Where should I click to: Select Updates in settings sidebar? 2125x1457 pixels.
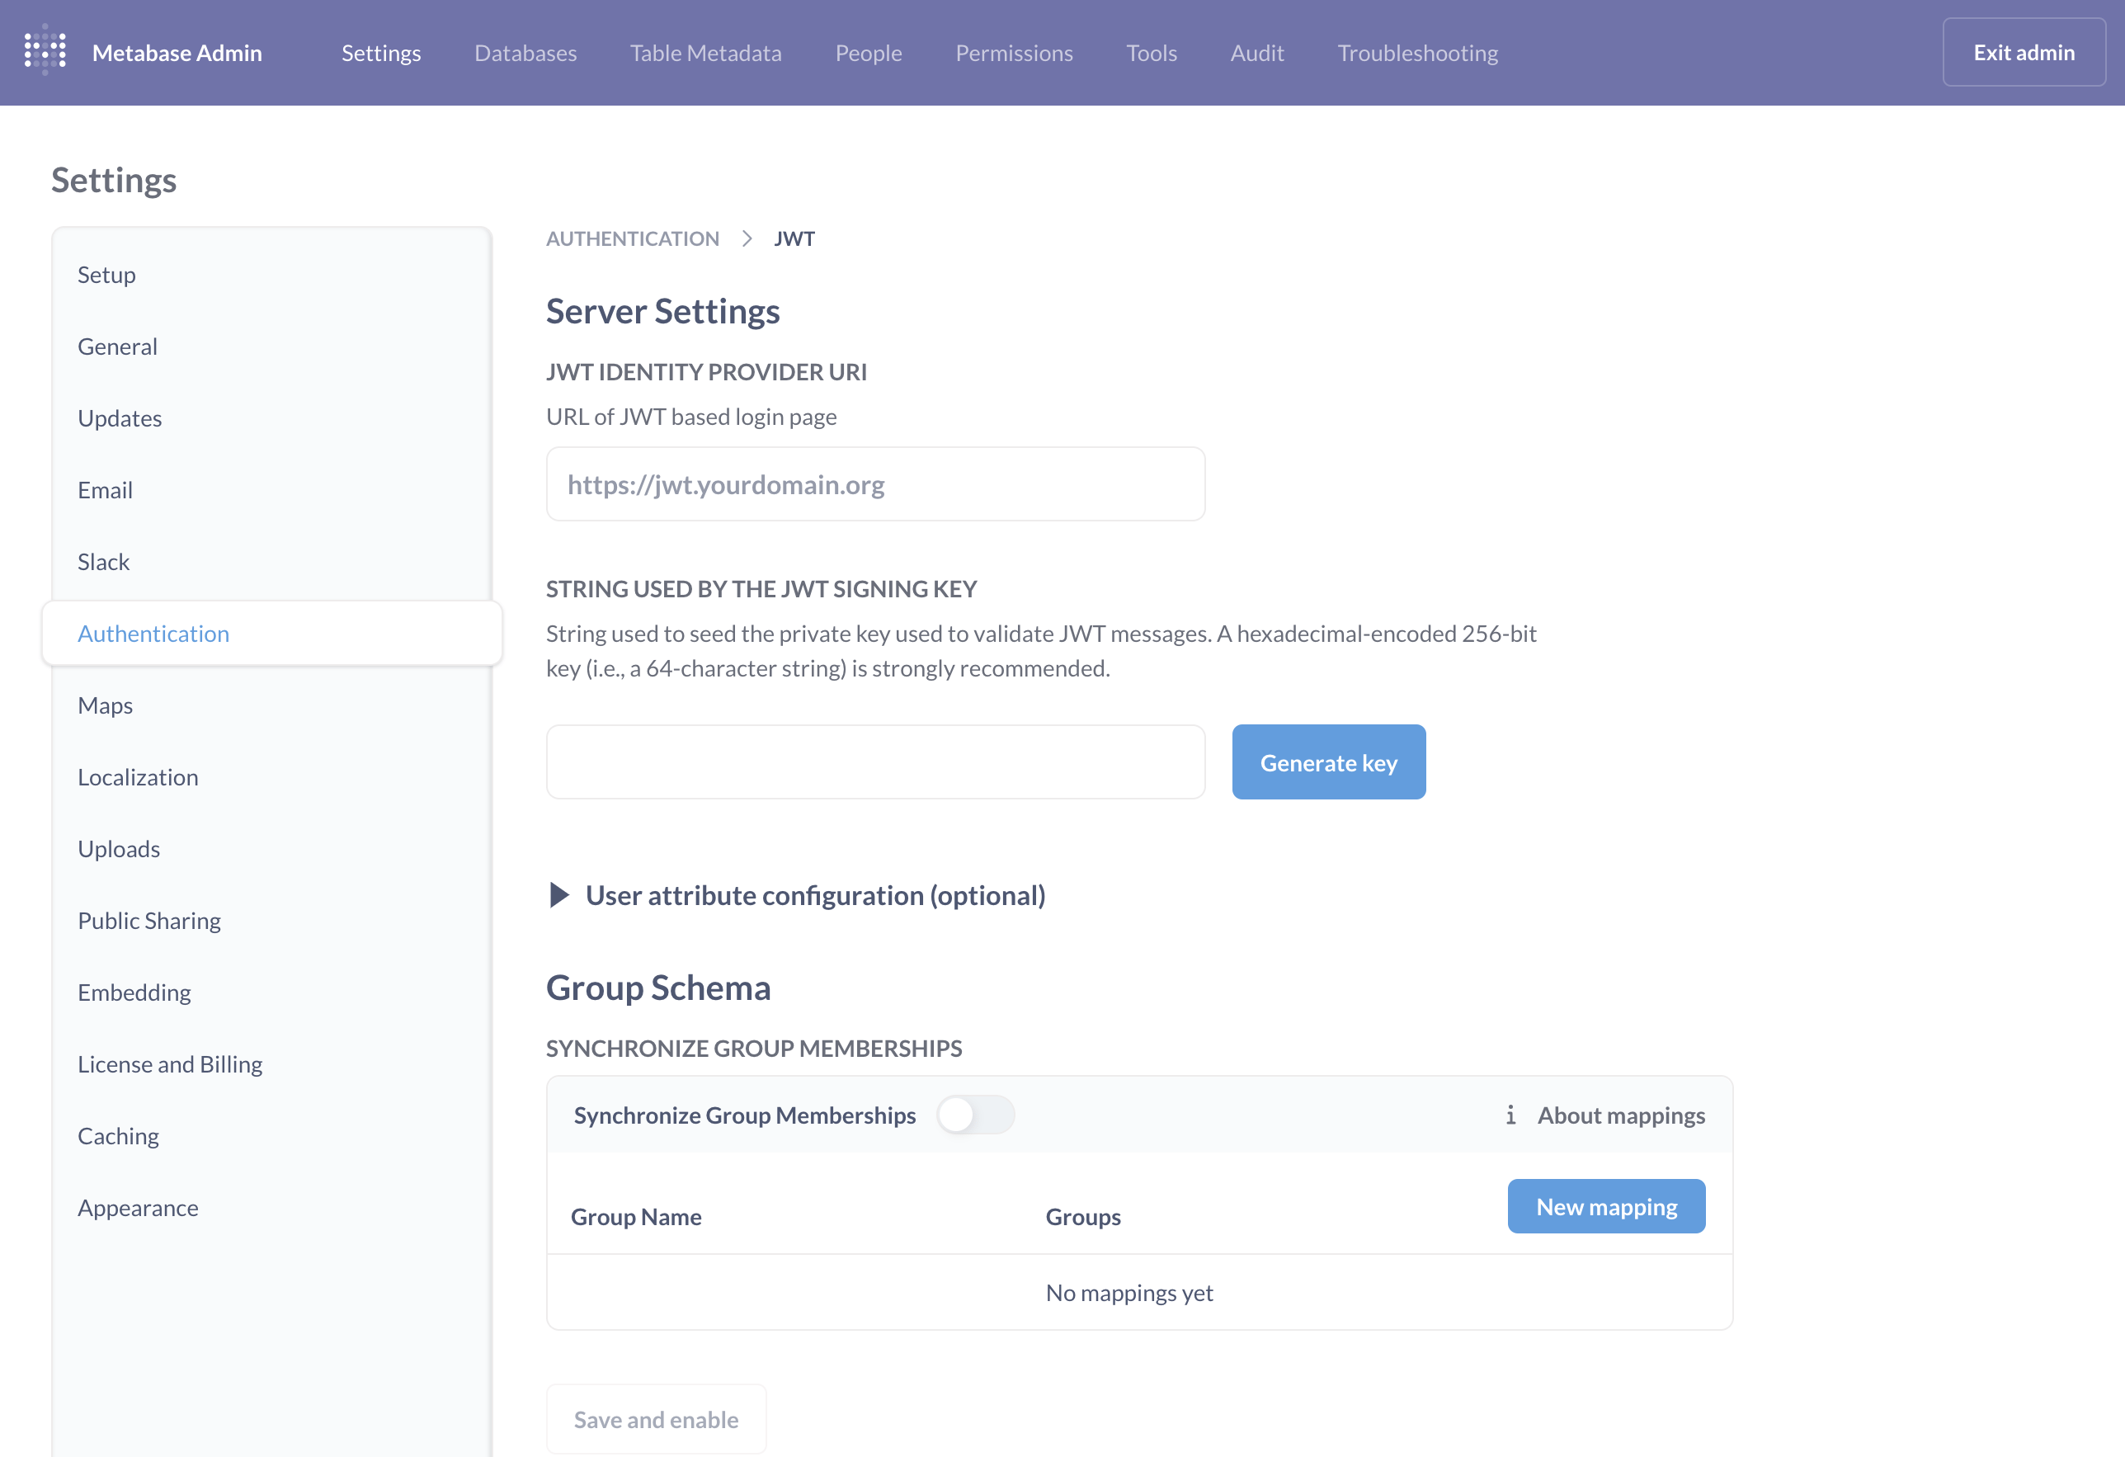pos(271,418)
